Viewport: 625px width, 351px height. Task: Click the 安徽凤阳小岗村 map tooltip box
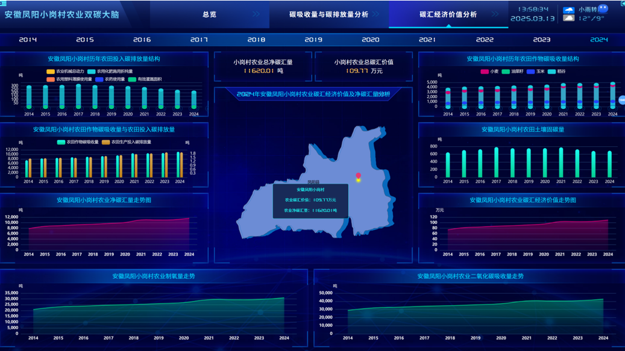(x=310, y=200)
